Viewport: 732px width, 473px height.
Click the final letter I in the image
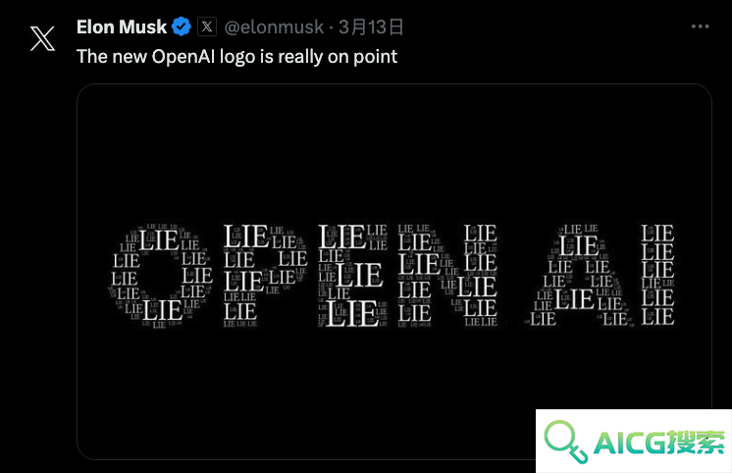(x=657, y=276)
